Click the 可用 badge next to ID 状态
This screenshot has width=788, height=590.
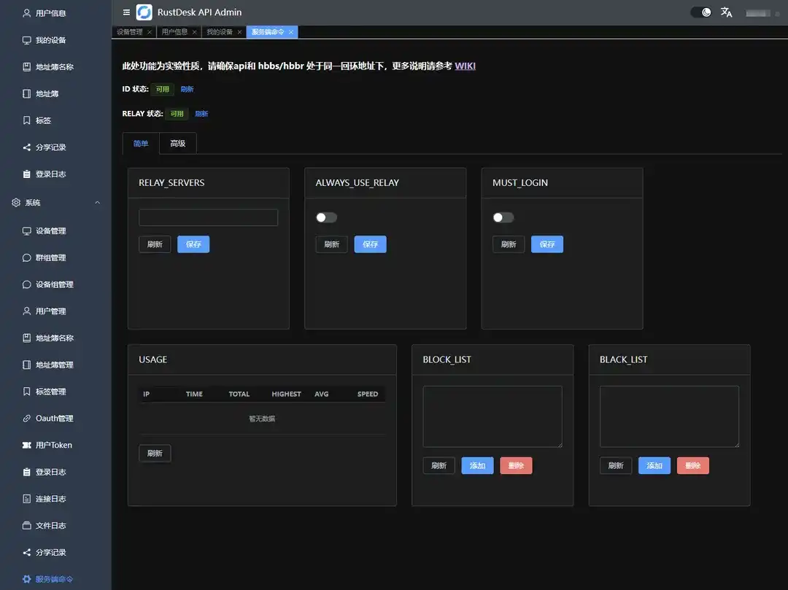(x=162, y=90)
